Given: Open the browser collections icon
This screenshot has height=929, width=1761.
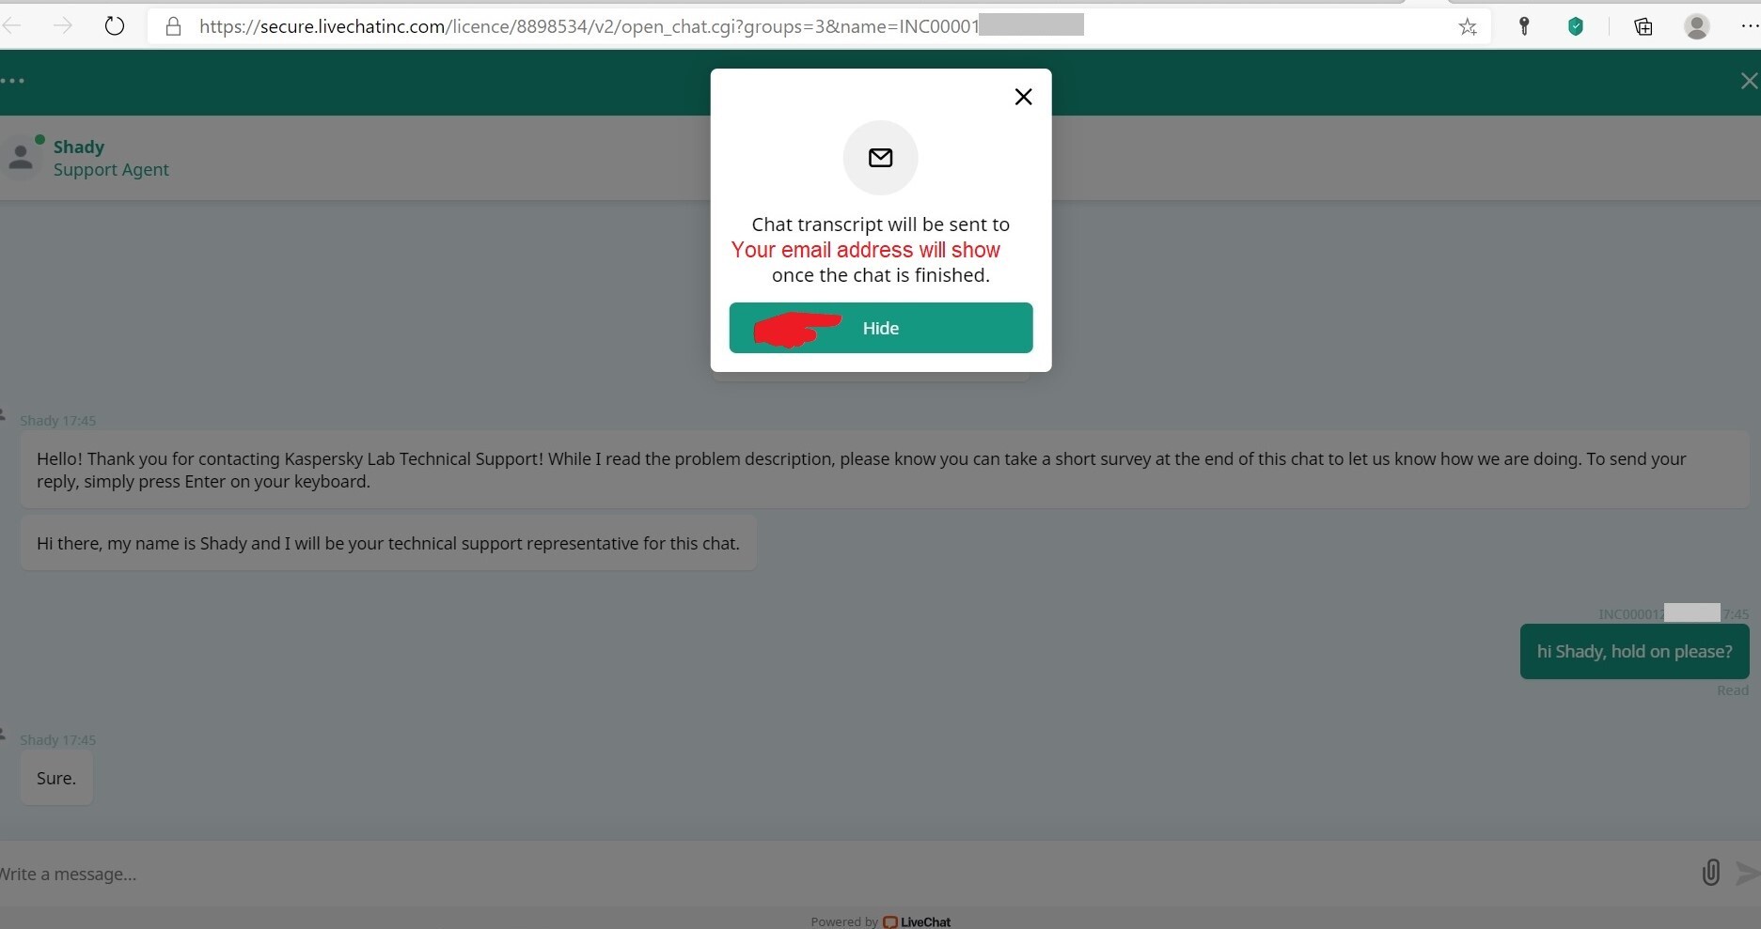Looking at the screenshot, I should pyautogui.click(x=1643, y=26).
